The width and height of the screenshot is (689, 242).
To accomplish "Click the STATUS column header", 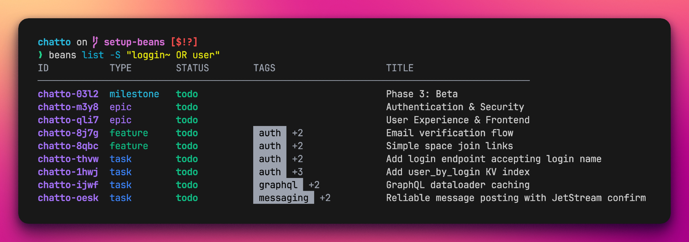I will click(x=192, y=68).
